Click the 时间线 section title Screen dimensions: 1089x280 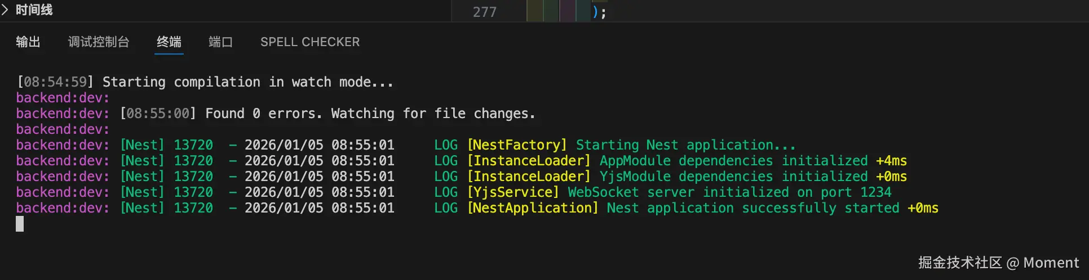point(34,10)
